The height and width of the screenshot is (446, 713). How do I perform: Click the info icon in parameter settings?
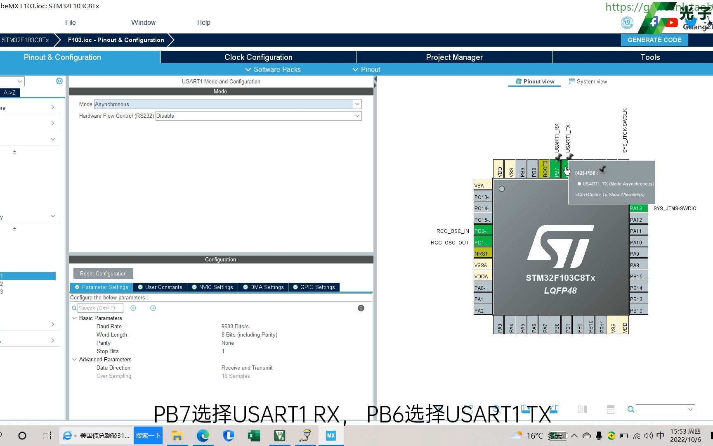(361, 308)
